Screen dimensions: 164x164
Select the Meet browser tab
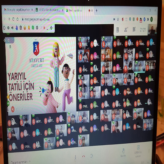coord(79,10)
